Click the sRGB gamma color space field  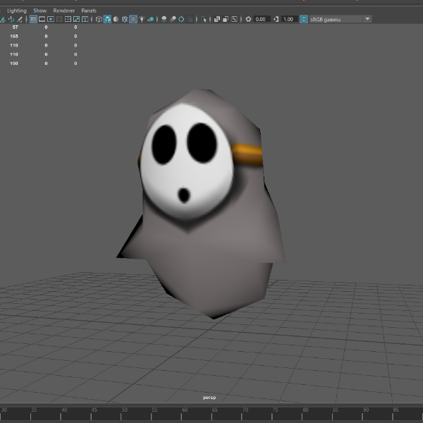336,19
